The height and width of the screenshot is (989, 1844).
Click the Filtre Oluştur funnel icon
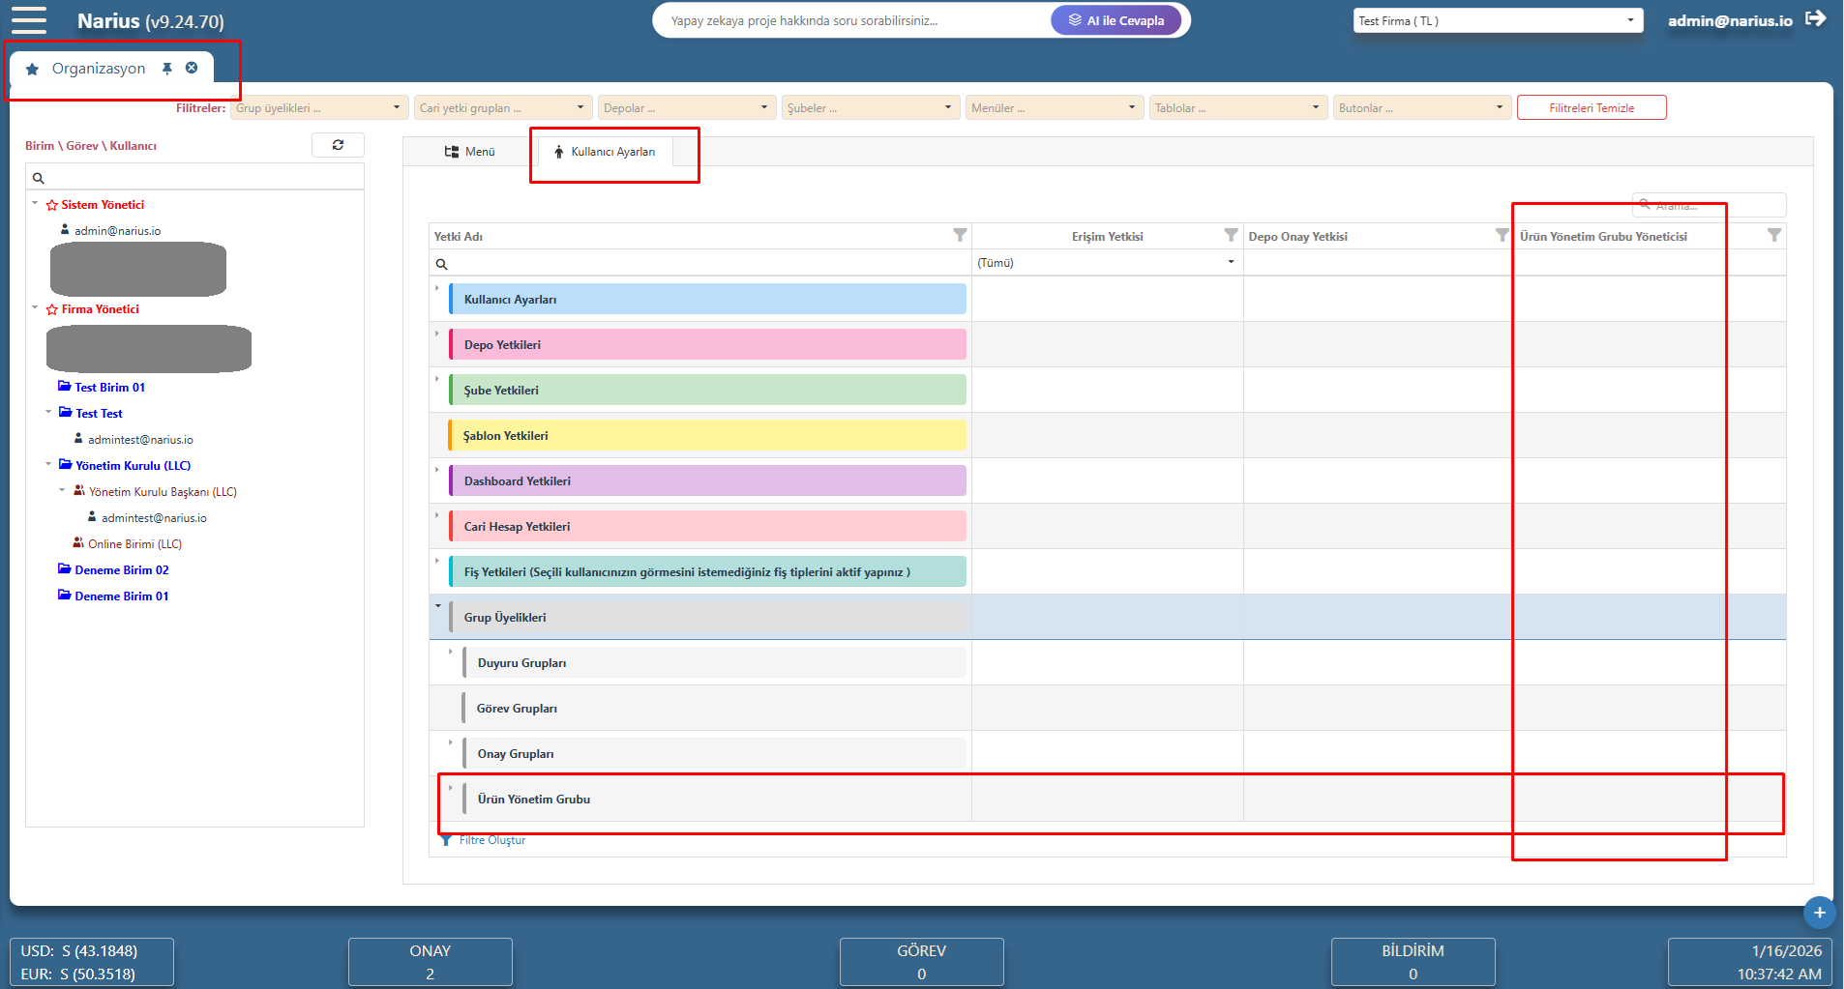tap(446, 840)
